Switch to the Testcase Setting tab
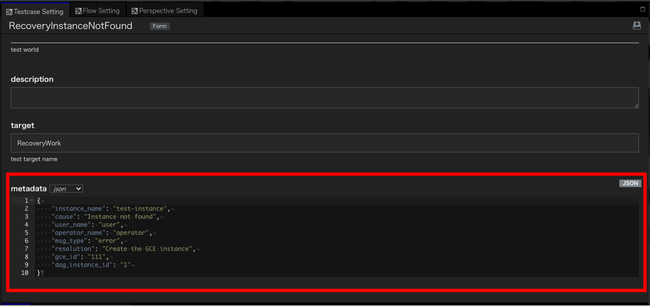Viewport: 650px width, 306px height. point(35,12)
